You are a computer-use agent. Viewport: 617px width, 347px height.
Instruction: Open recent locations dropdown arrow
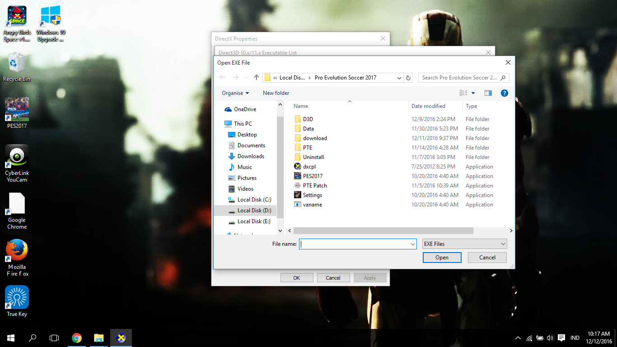(x=246, y=78)
